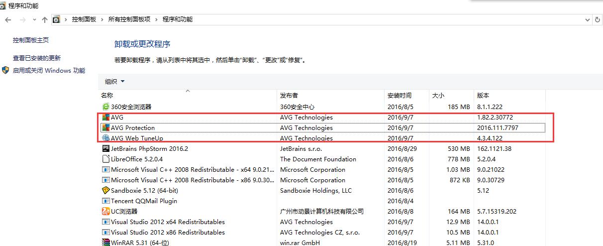This screenshot has width=603, height=246.
Task: Click 所有控制面板项 in the breadcrumb path
Action: (x=129, y=19)
